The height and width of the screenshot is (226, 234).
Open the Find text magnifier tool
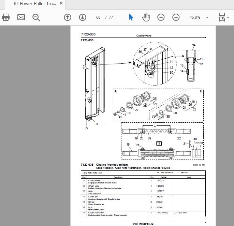pyautogui.click(x=36, y=17)
